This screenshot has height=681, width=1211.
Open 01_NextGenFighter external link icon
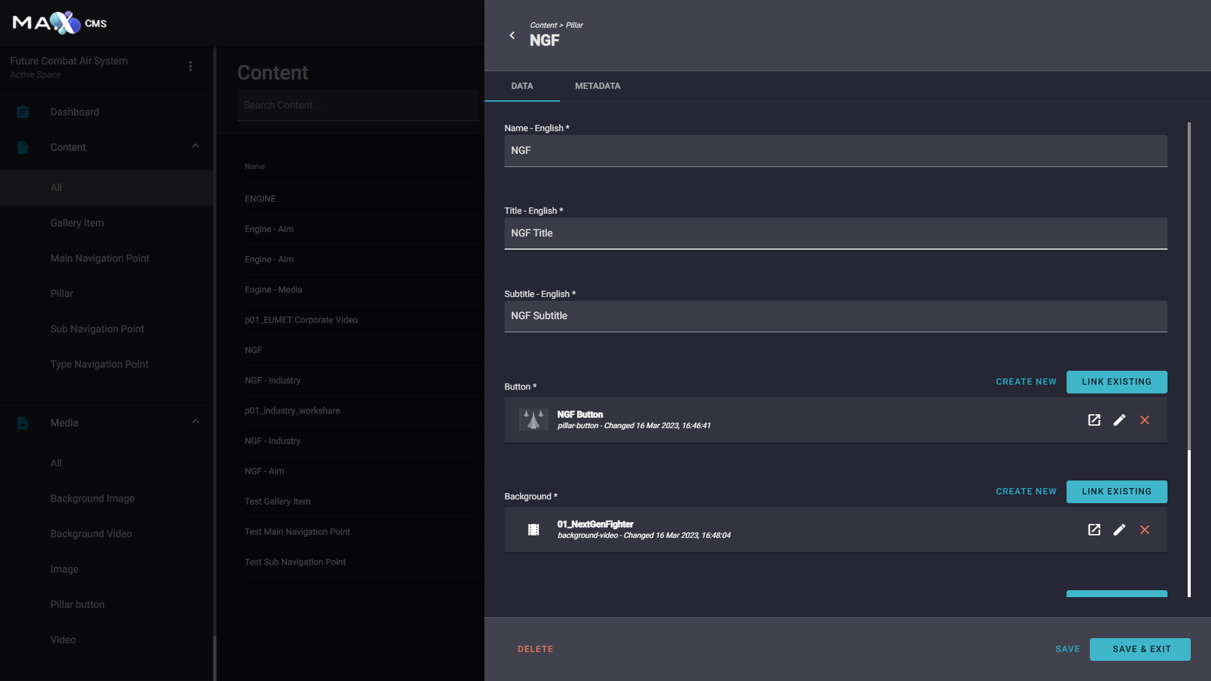tap(1094, 530)
